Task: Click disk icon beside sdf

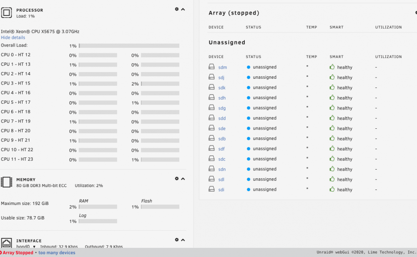Action: (211, 148)
